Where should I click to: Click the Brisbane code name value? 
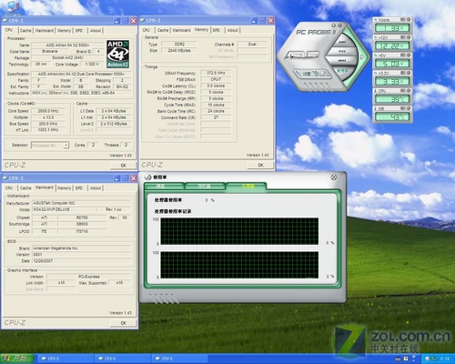tap(50, 51)
